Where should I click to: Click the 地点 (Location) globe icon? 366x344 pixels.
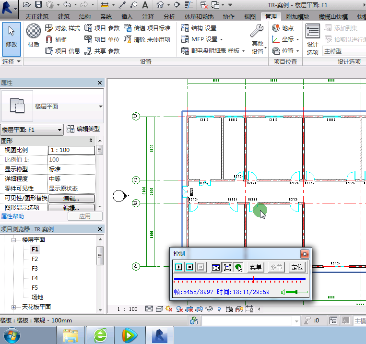click(x=276, y=28)
